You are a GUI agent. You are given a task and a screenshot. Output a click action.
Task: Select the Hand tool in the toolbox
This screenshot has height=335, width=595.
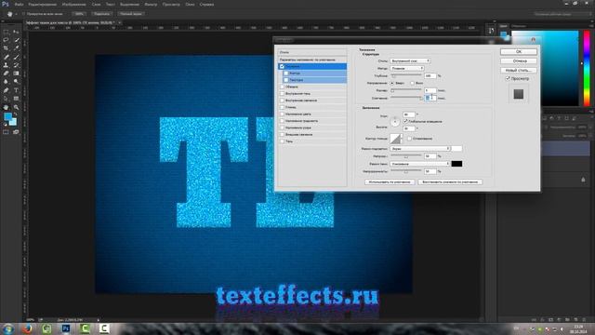6,108
